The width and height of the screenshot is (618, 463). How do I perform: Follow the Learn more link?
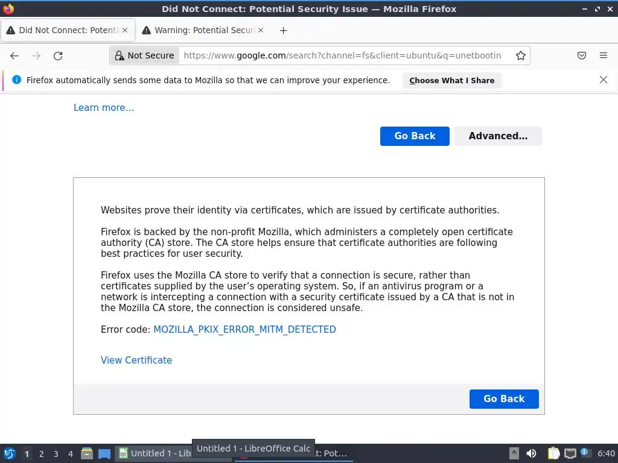[104, 107]
